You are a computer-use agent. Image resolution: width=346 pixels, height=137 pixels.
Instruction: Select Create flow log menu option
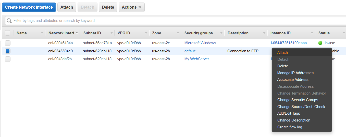pyautogui.click(x=290, y=127)
